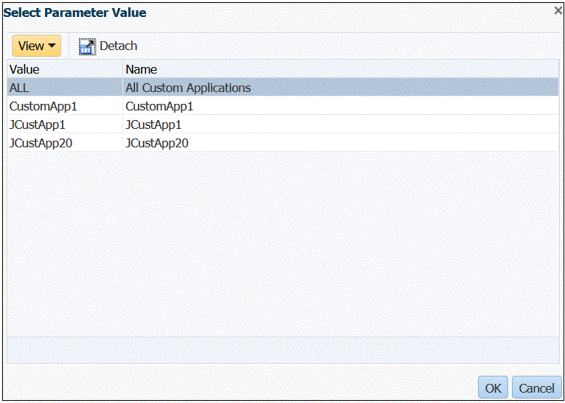Click the empty area below table rows

point(282,243)
